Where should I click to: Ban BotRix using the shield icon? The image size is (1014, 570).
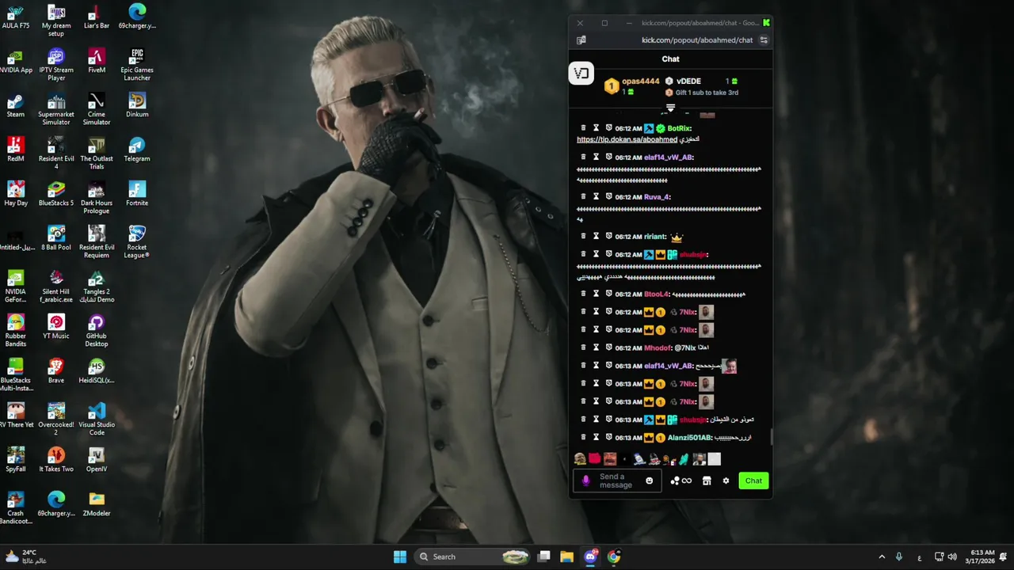(x=608, y=128)
